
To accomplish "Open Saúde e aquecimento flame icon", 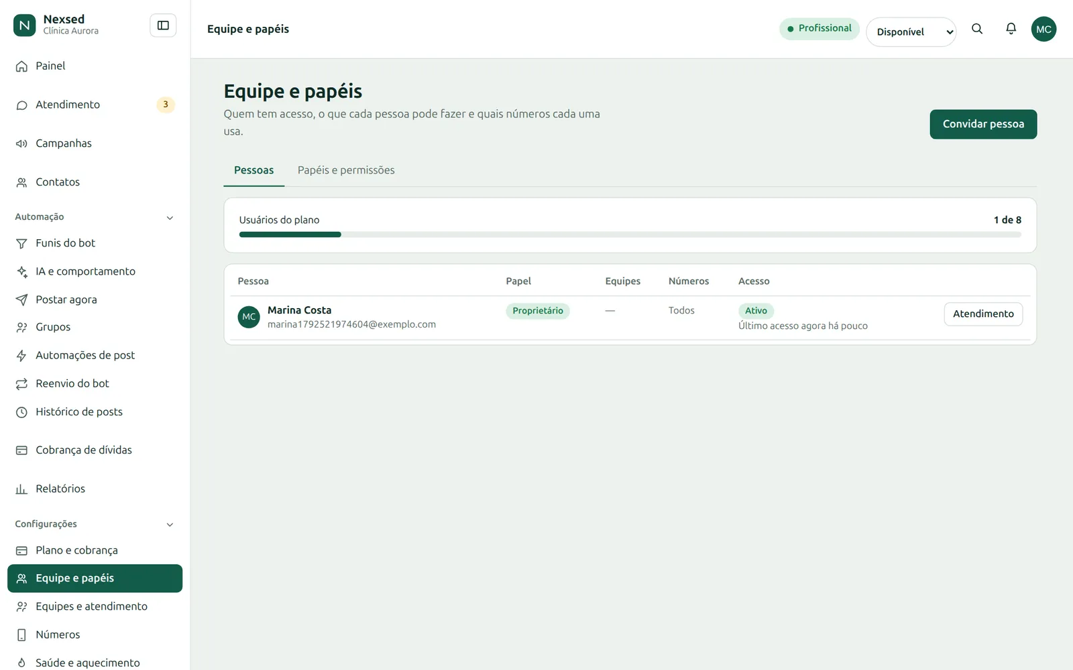I will click(x=21, y=663).
